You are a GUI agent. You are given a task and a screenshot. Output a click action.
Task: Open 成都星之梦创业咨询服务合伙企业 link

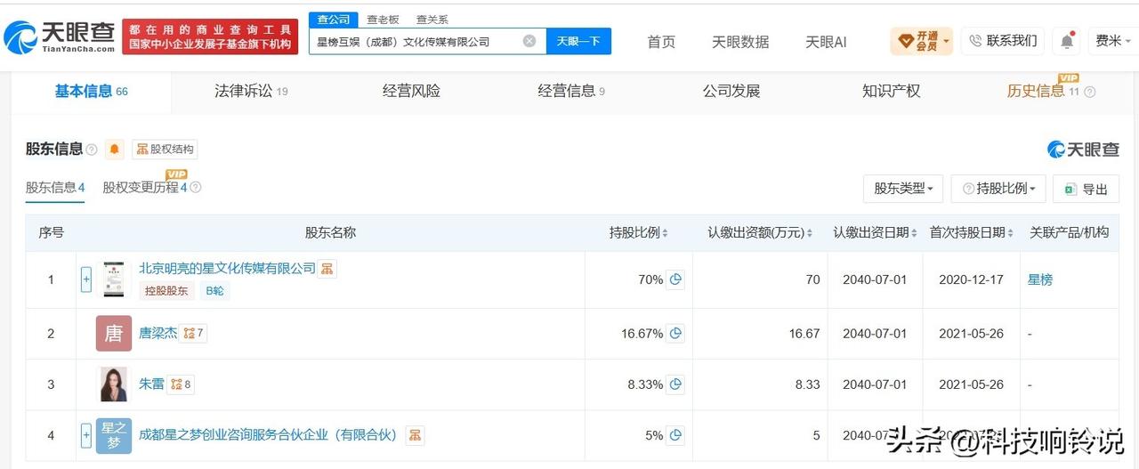click(x=268, y=435)
